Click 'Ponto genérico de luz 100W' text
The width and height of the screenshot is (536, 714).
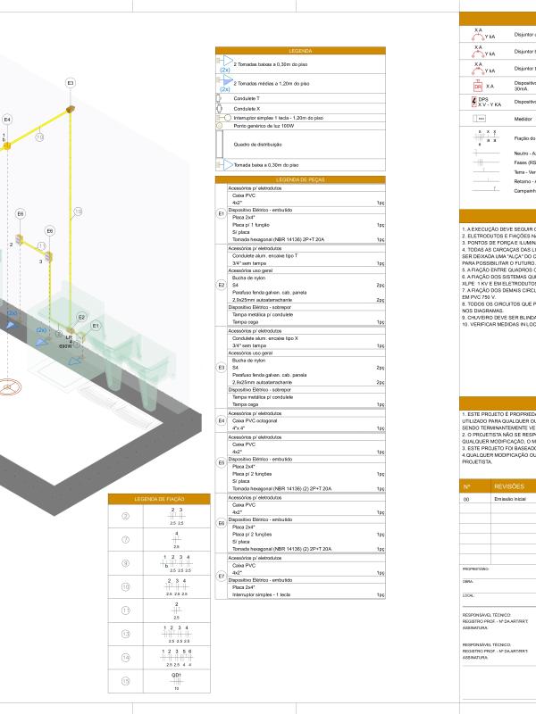[264, 126]
